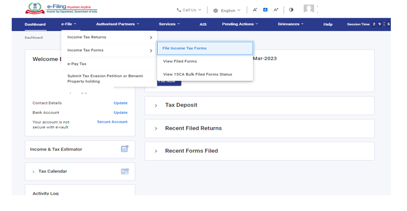
Task: Expand the Recent Forms Filed section
Action: point(191,151)
